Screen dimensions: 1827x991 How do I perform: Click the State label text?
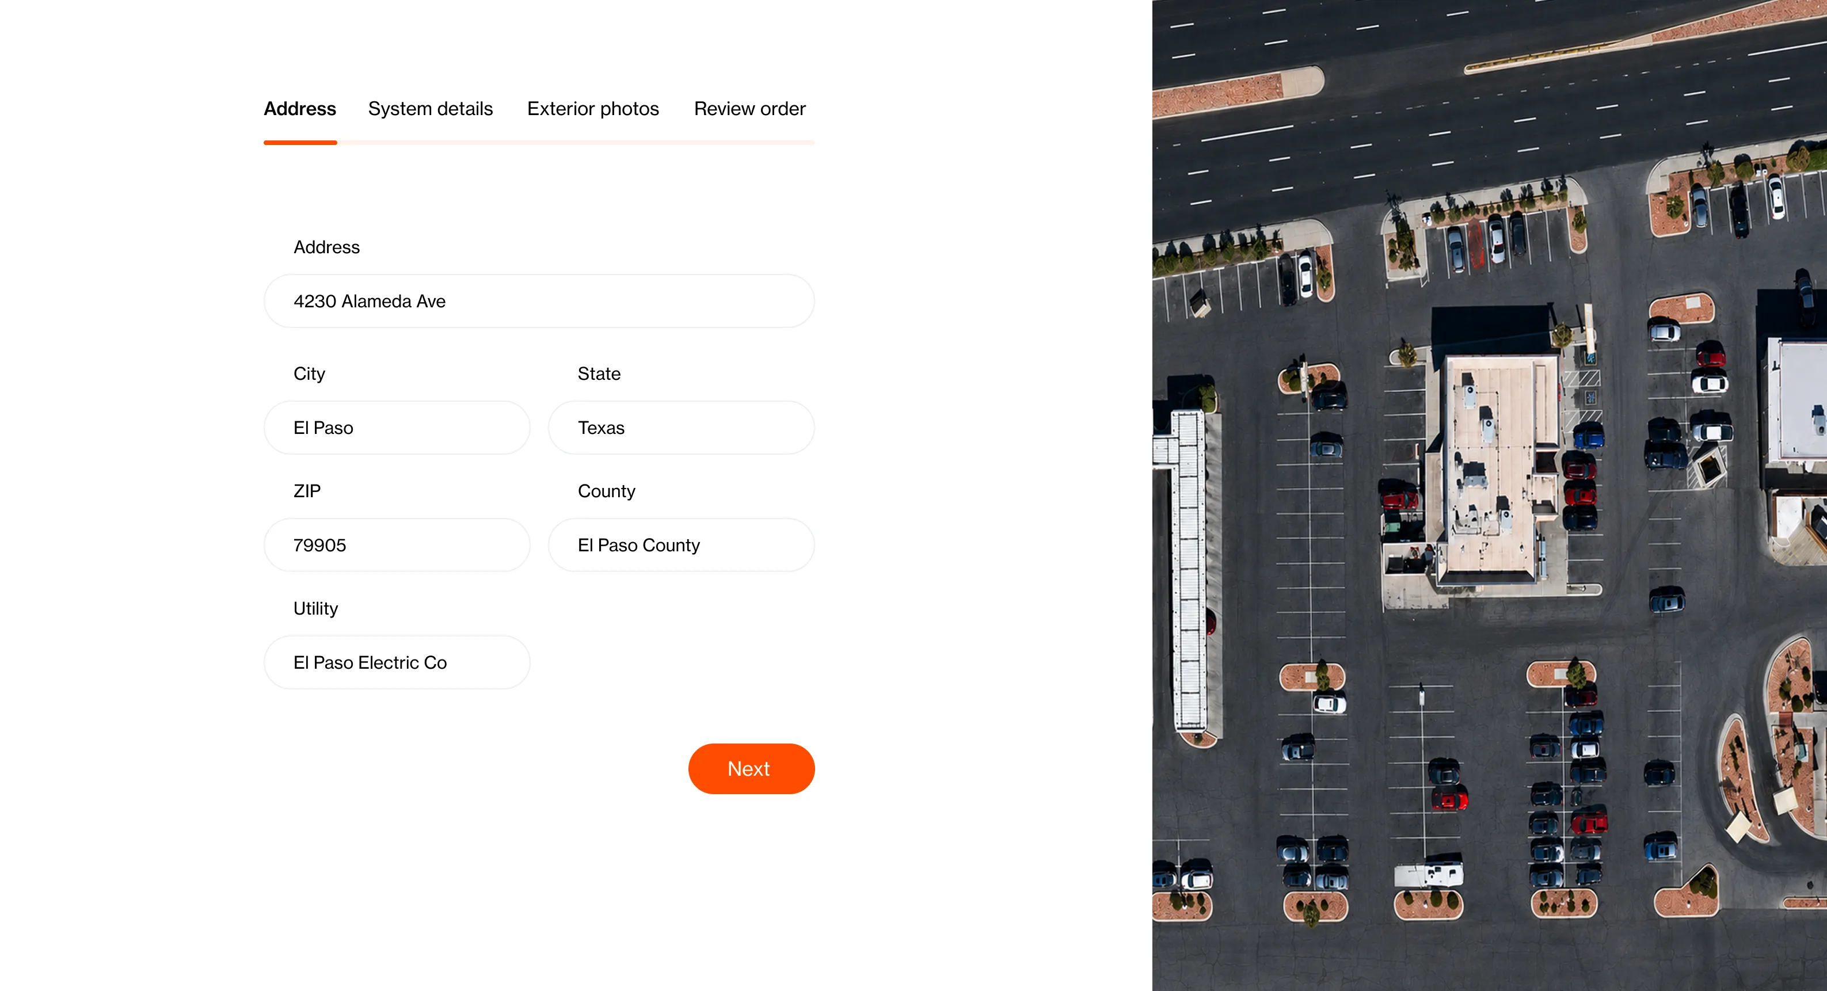(599, 373)
